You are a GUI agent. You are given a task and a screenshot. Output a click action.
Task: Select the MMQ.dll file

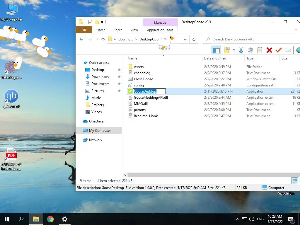click(x=141, y=103)
